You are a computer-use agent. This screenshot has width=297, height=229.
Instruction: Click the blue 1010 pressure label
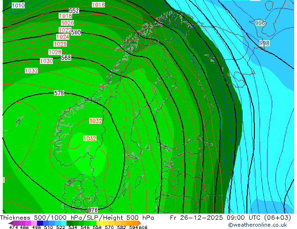click(18, 5)
